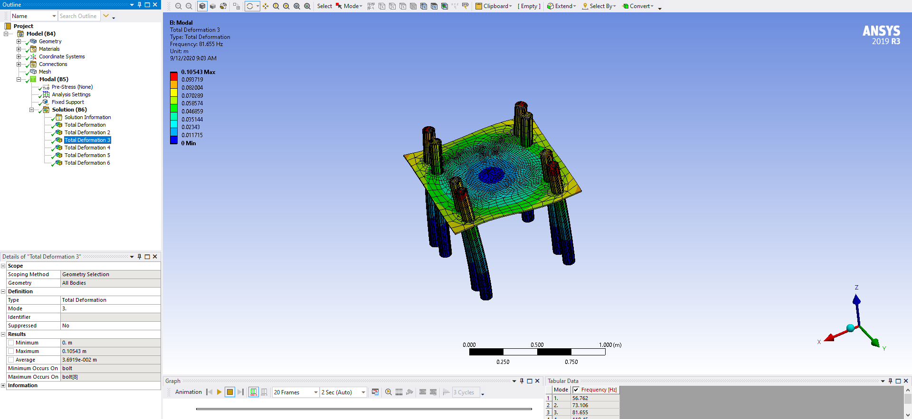
Task: Open the Convert menu
Action: (x=638, y=6)
